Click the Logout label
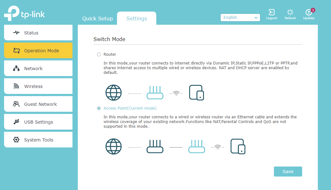The height and width of the screenshot is (190, 331). [x=271, y=18]
